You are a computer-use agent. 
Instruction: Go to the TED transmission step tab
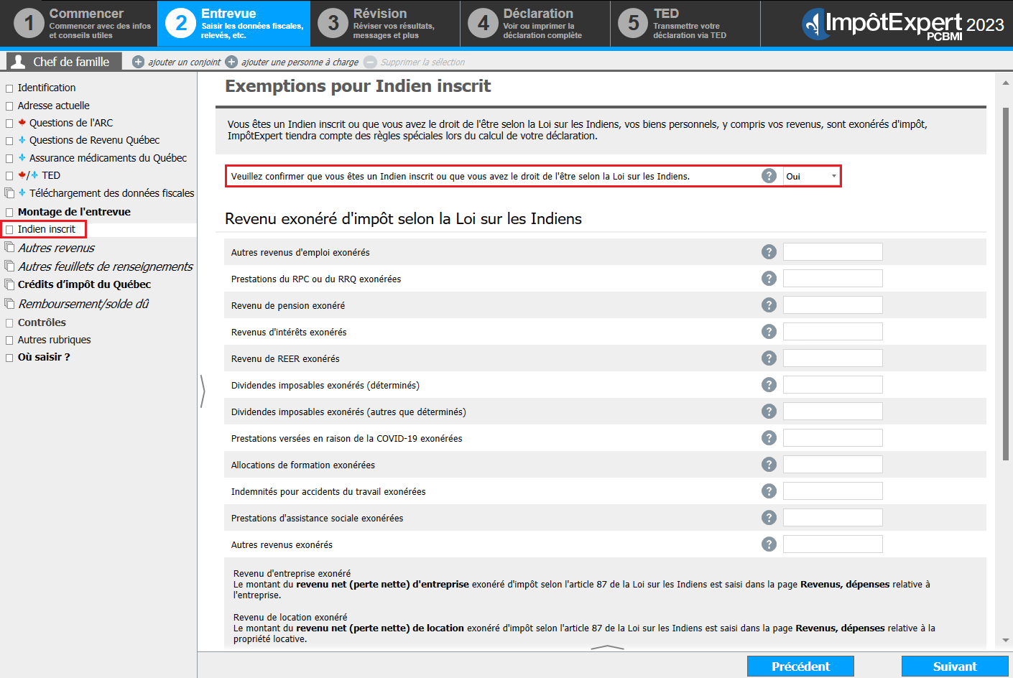click(x=685, y=24)
